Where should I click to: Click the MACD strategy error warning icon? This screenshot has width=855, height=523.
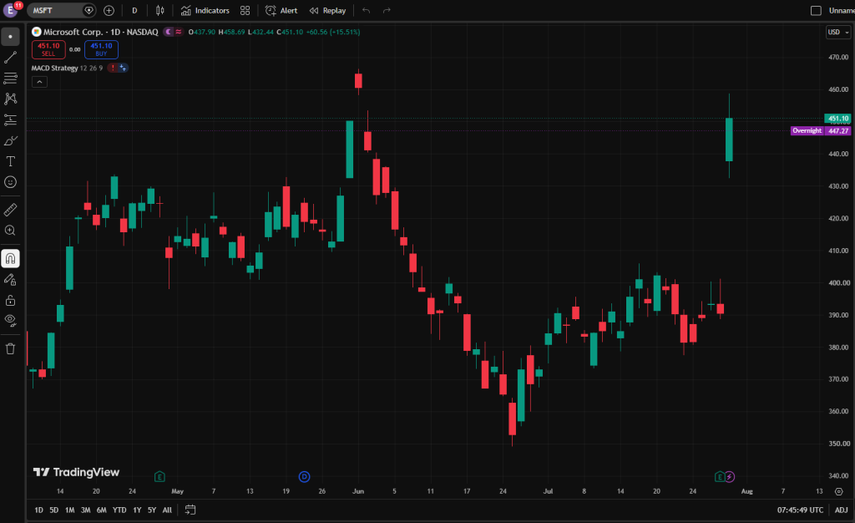tap(113, 69)
